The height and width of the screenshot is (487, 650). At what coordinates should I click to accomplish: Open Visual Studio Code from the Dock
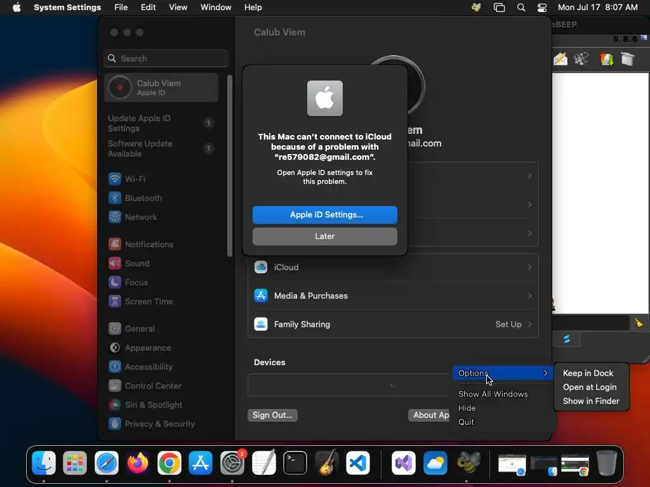coord(358,462)
